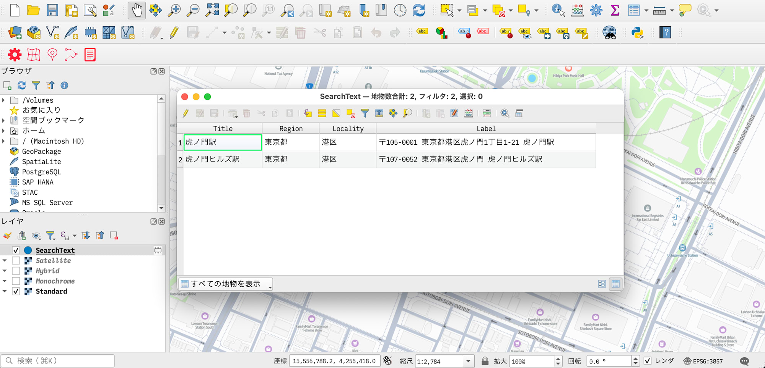Click the Statistical Summary sigma icon
Screen dimensions: 765x368
[615, 10]
